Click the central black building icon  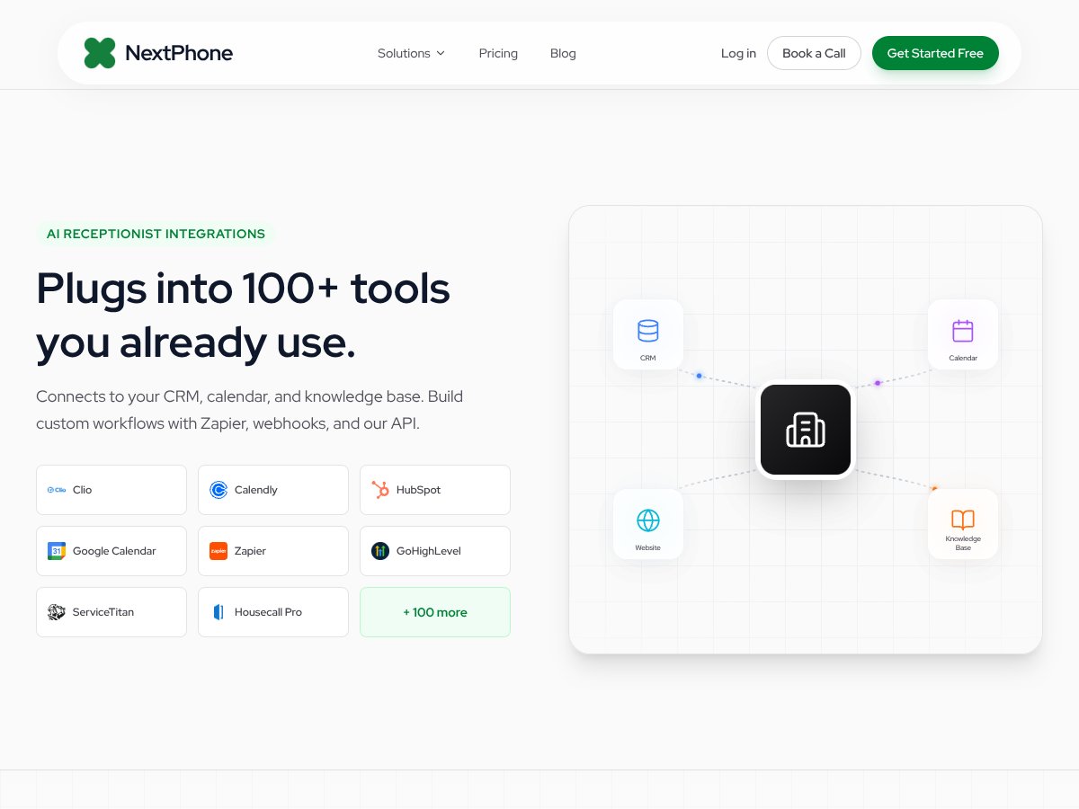pyautogui.click(x=806, y=430)
